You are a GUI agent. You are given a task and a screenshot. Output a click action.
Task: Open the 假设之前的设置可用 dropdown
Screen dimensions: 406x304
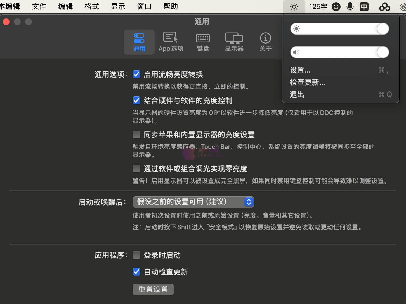(x=193, y=202)
